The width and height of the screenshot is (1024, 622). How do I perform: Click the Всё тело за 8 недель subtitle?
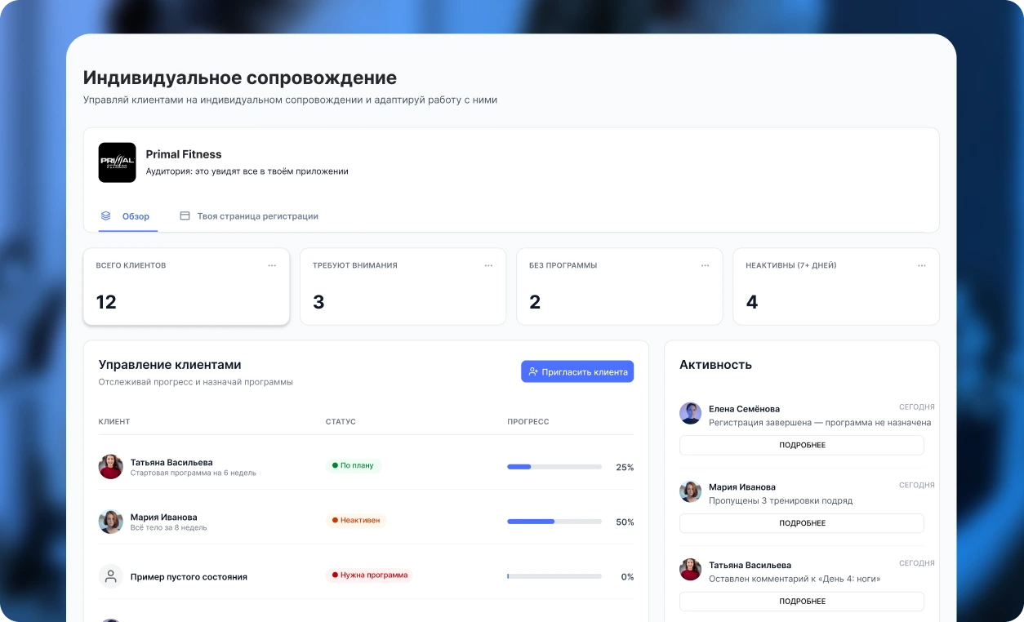pyautogui.click(x=169, y=528)
